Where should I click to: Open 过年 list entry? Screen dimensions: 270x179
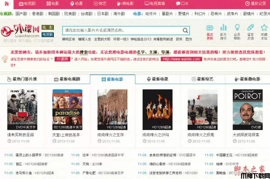[x=85, y=155]
